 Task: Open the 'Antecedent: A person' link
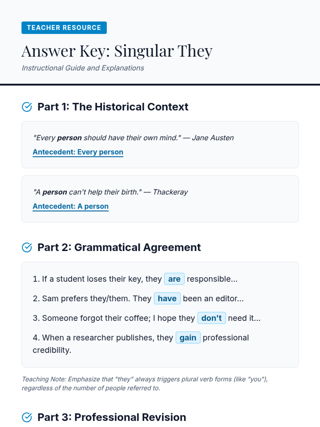point(70,206)
